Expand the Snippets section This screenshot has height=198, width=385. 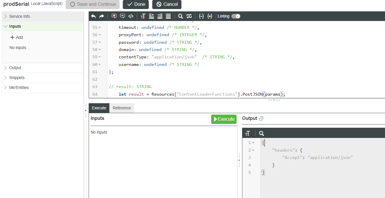[x=17, y=78]
